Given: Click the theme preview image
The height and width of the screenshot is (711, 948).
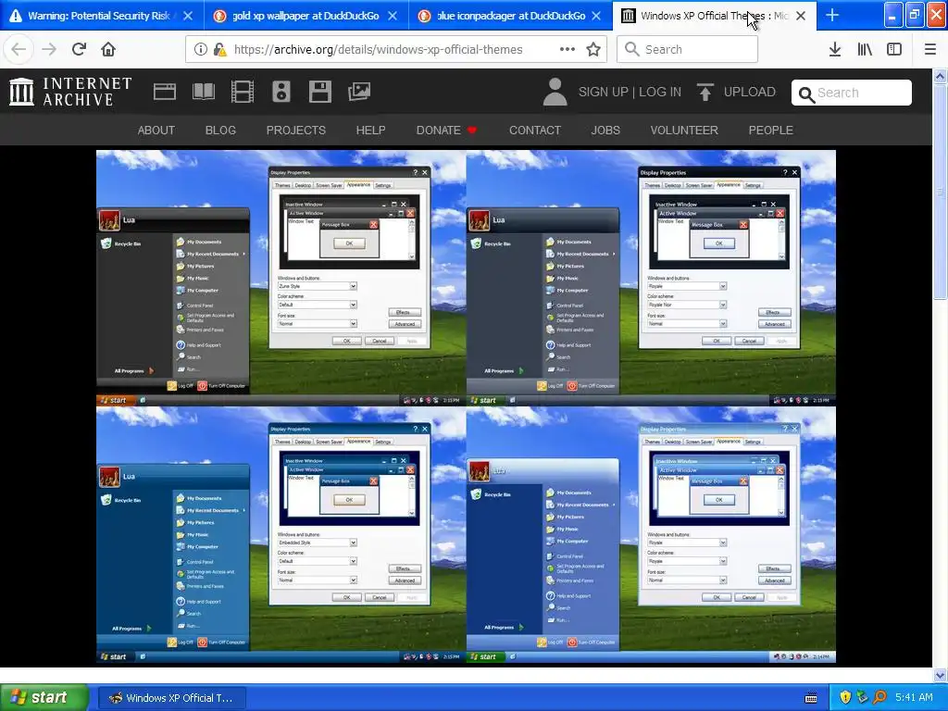Looking at the screenshot, I should click(467, 406).
